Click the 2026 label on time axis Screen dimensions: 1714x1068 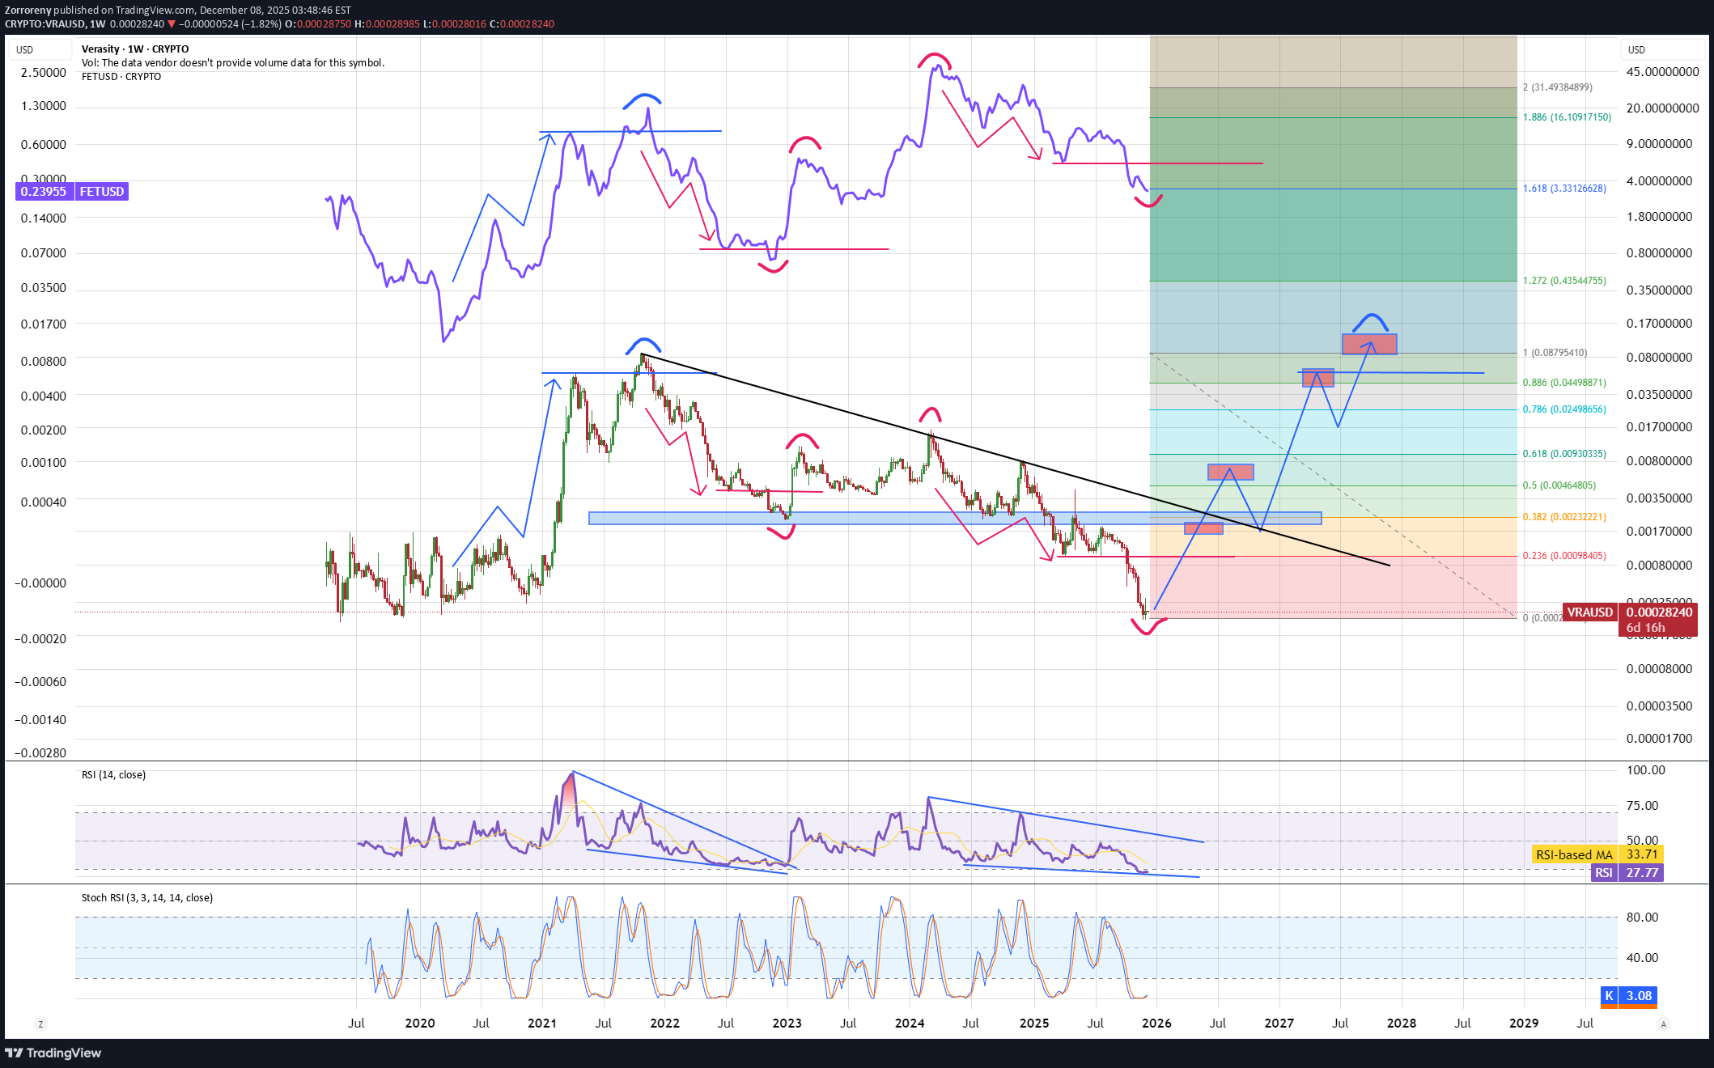1156,1023
